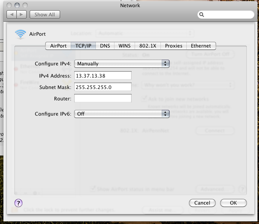Screen dimensions: 259x224
Task: Open the Configure IPv4 dropdown
Action: click(x=122, y=64)
